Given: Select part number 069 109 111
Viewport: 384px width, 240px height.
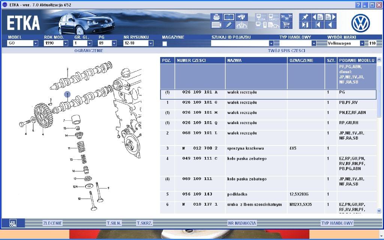Looking at the screenshot, I should pos(197,179).
